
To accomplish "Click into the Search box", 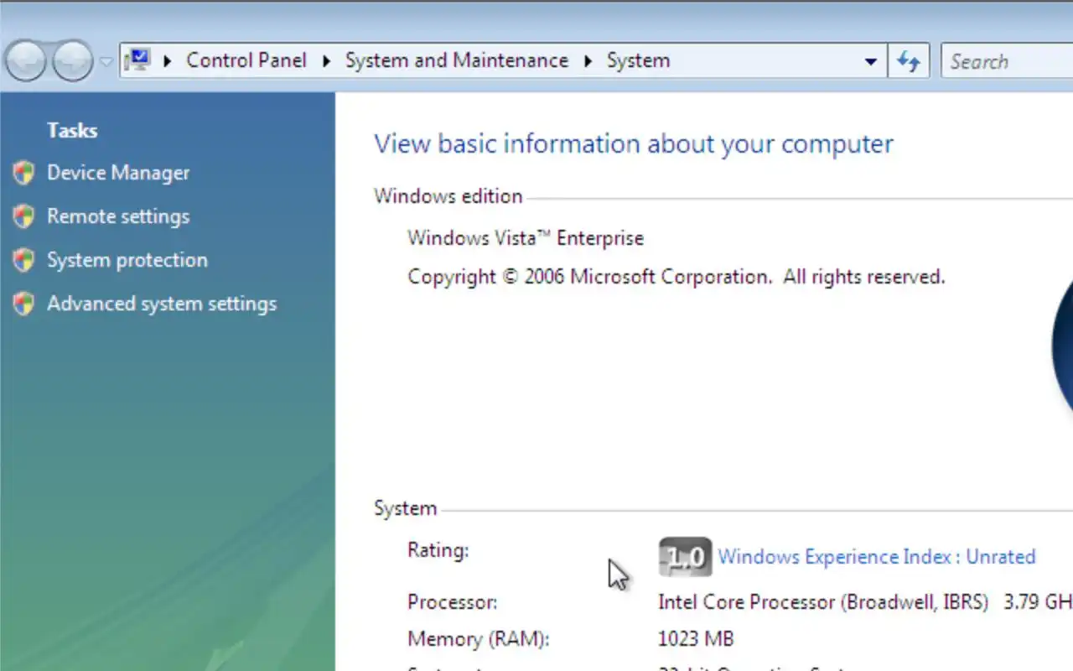I will (x=1007, y=61).
